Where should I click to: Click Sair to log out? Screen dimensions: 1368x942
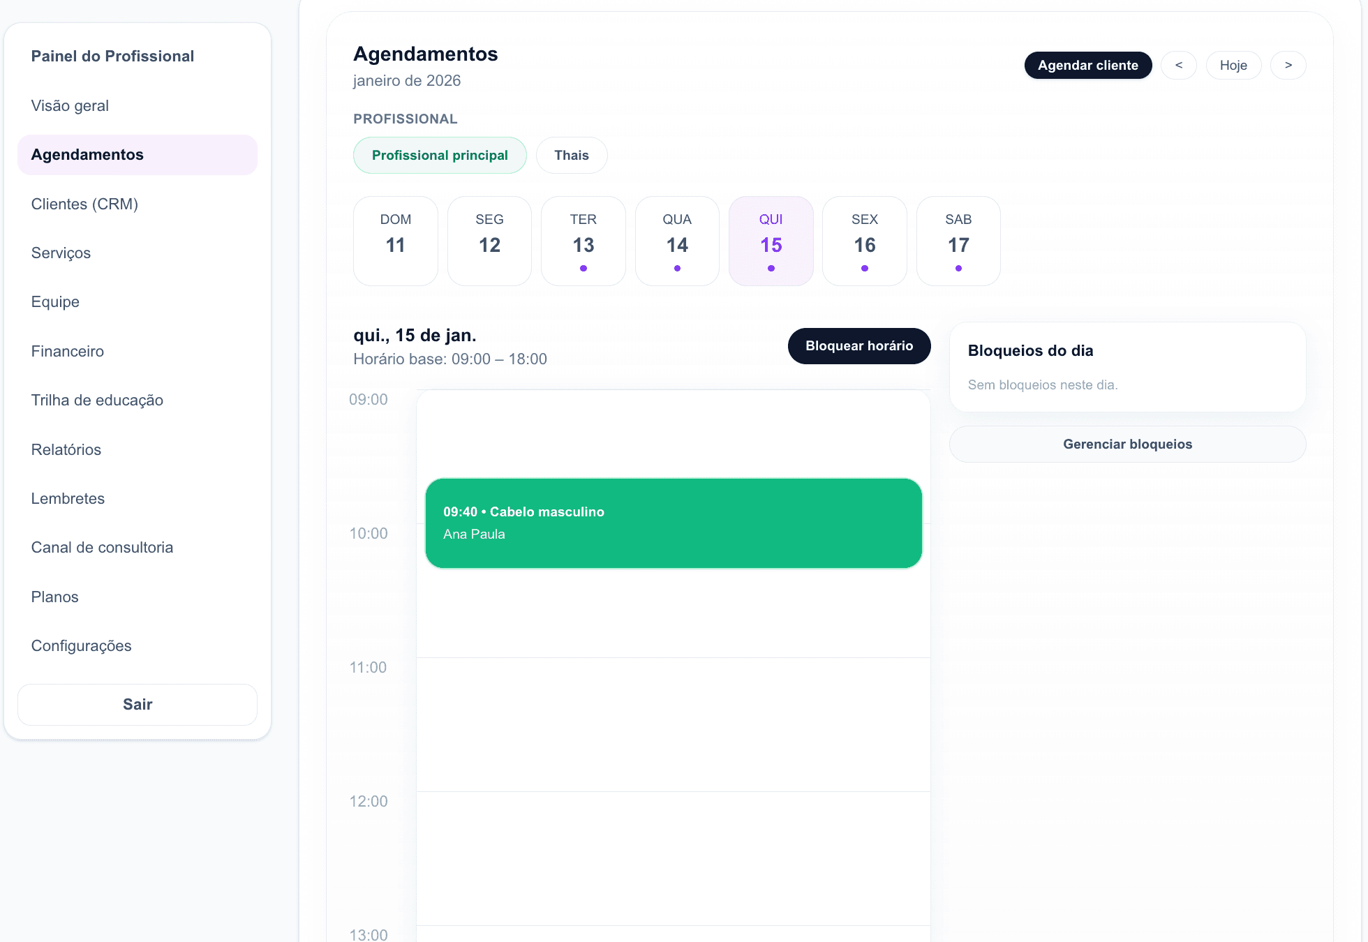point(137,704)
